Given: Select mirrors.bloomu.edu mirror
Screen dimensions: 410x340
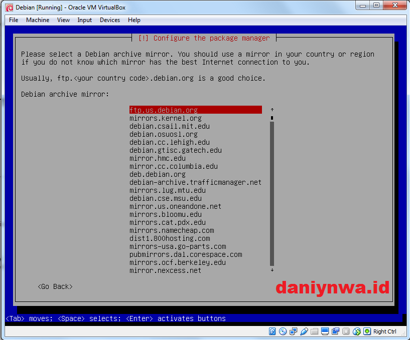Looking at the screenshot, I should pos(166,214).
